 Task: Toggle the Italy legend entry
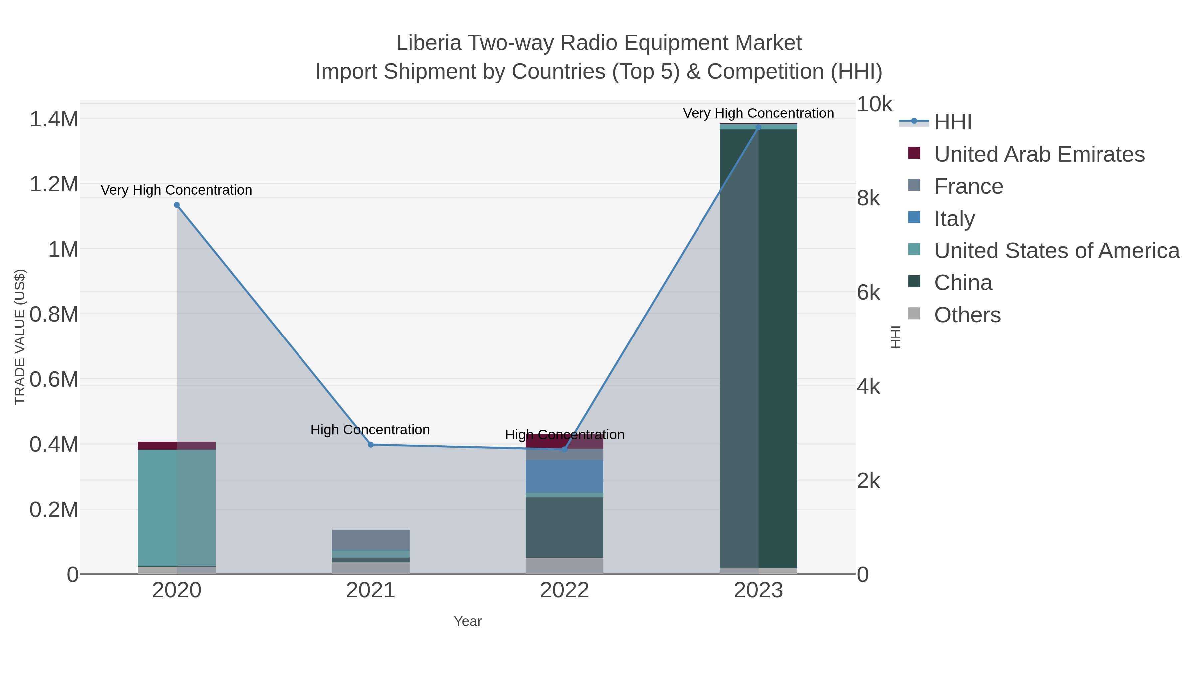[x=941, y=218]
